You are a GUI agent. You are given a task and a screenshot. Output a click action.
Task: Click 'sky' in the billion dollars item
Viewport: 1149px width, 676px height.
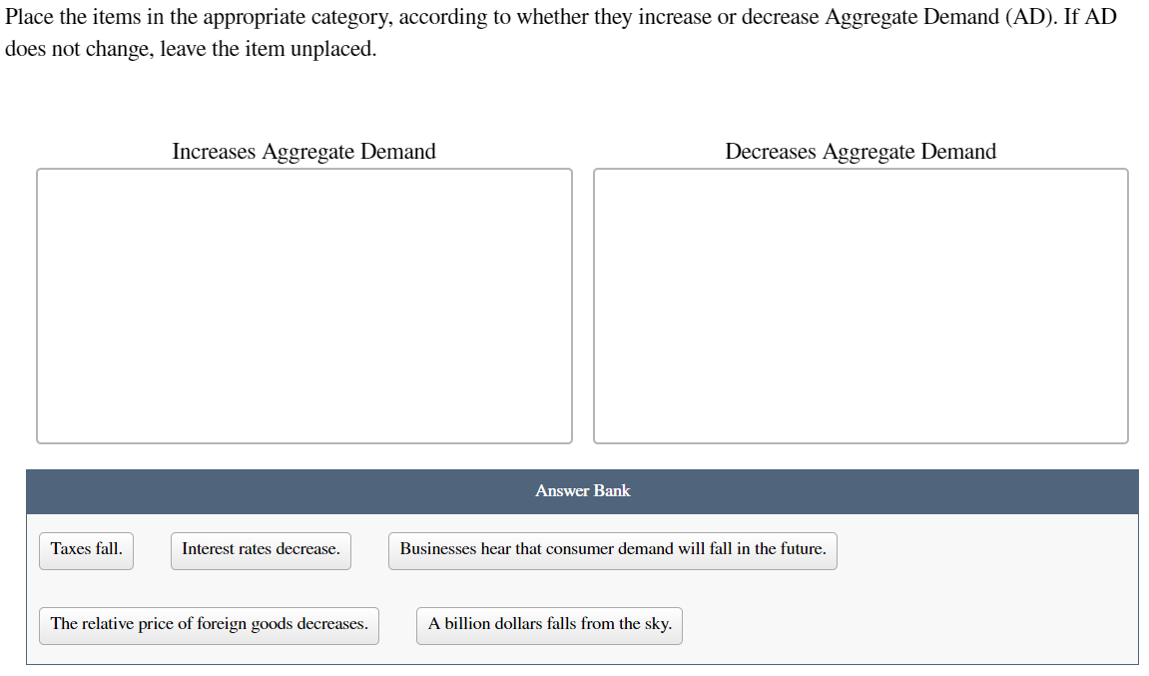coord(657,624)
